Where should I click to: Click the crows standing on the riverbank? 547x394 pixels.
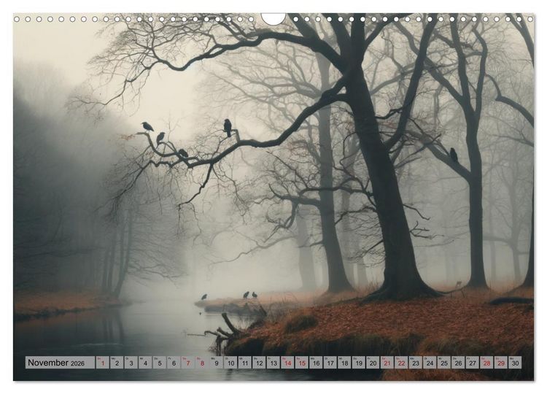click(x=230, y=295)
